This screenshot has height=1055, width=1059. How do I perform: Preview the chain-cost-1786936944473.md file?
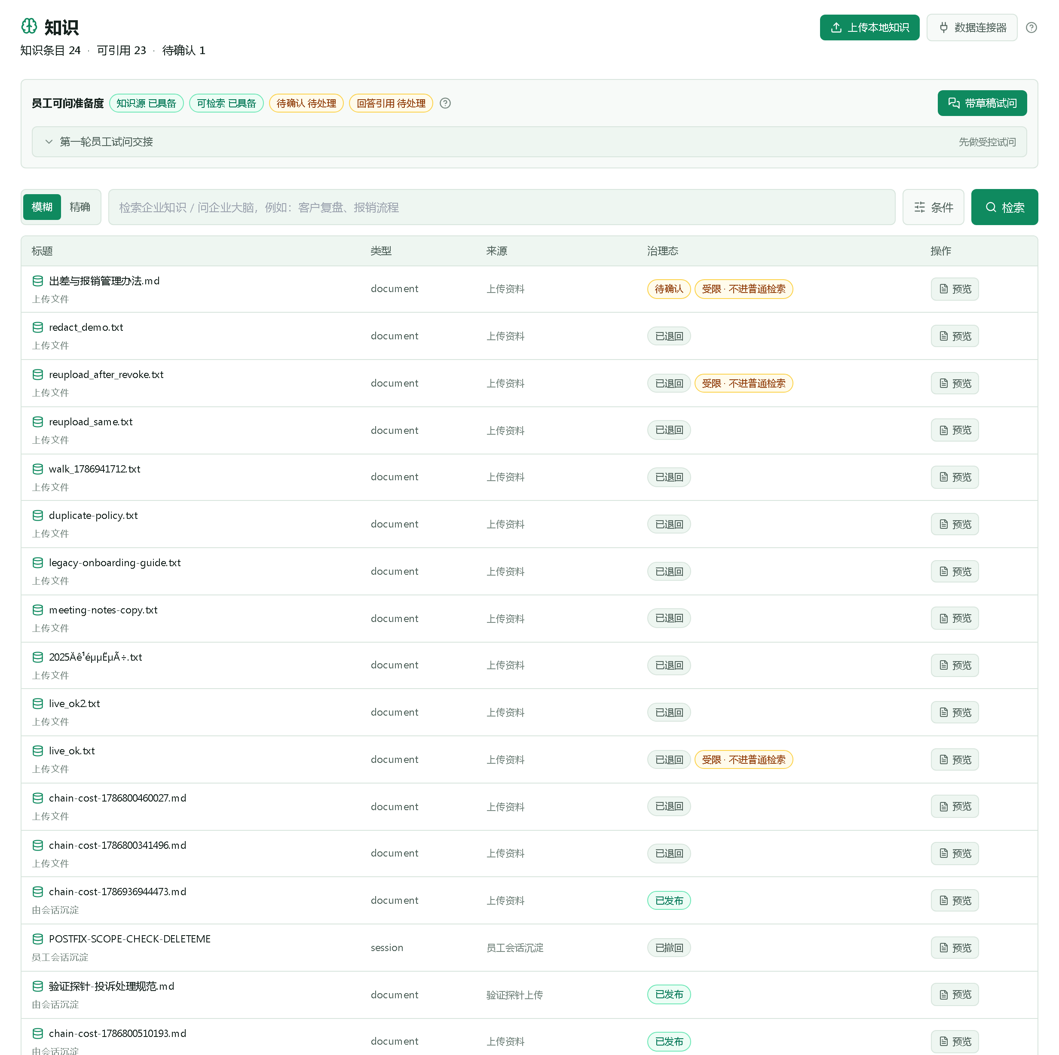954,900
